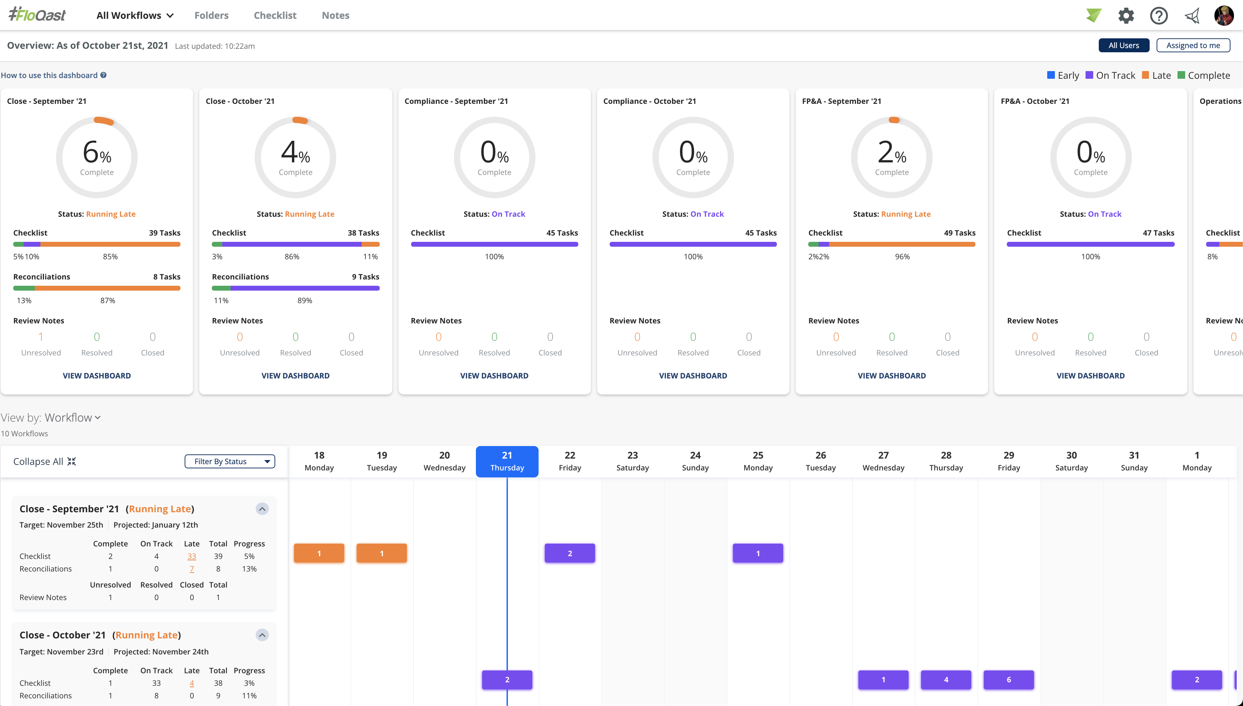The width and height of the screenshot is (1243, 706).
Task: Click the Early blue legend swatch
Action: coord(1051,75)
